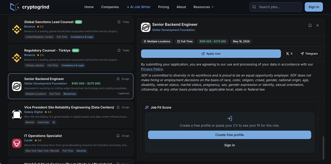Click the login arrow icon in Job Fit box

pos(229,119)
